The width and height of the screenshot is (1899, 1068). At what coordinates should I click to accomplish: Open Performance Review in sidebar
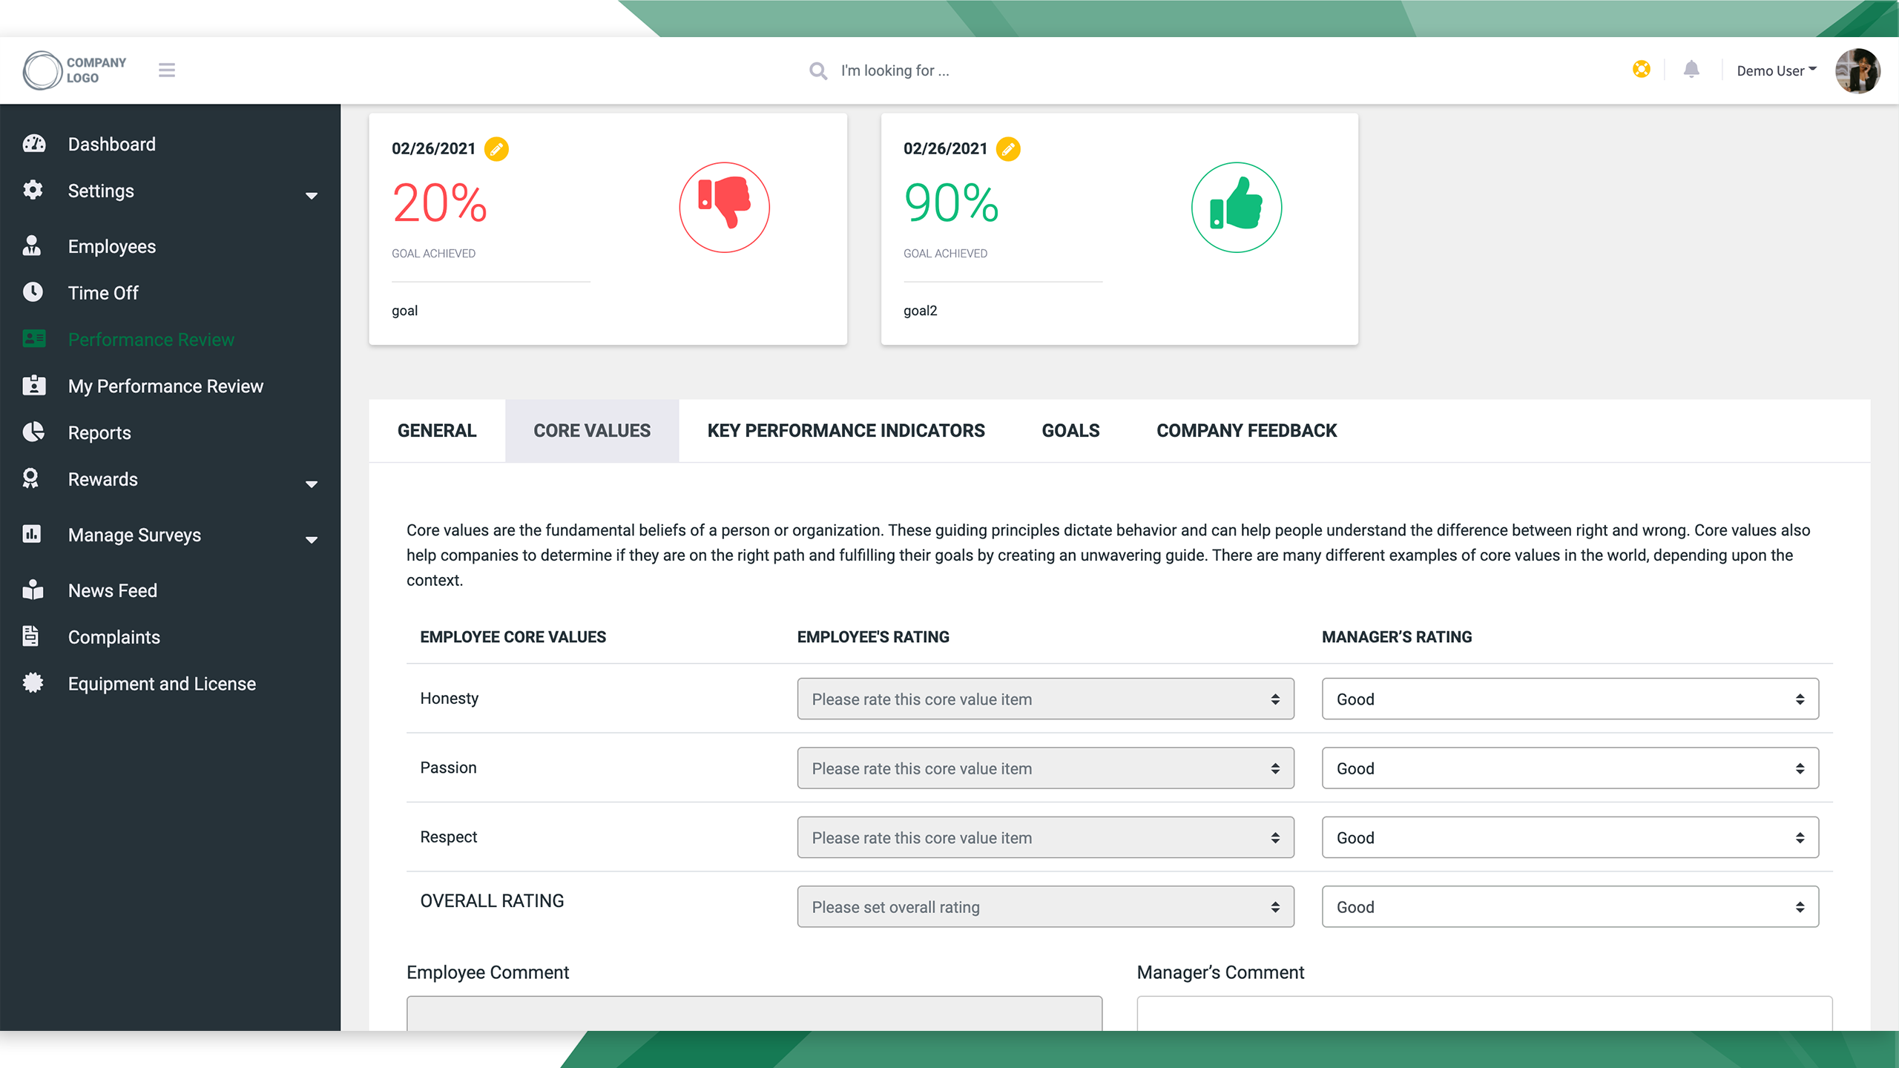pos(151,340)
